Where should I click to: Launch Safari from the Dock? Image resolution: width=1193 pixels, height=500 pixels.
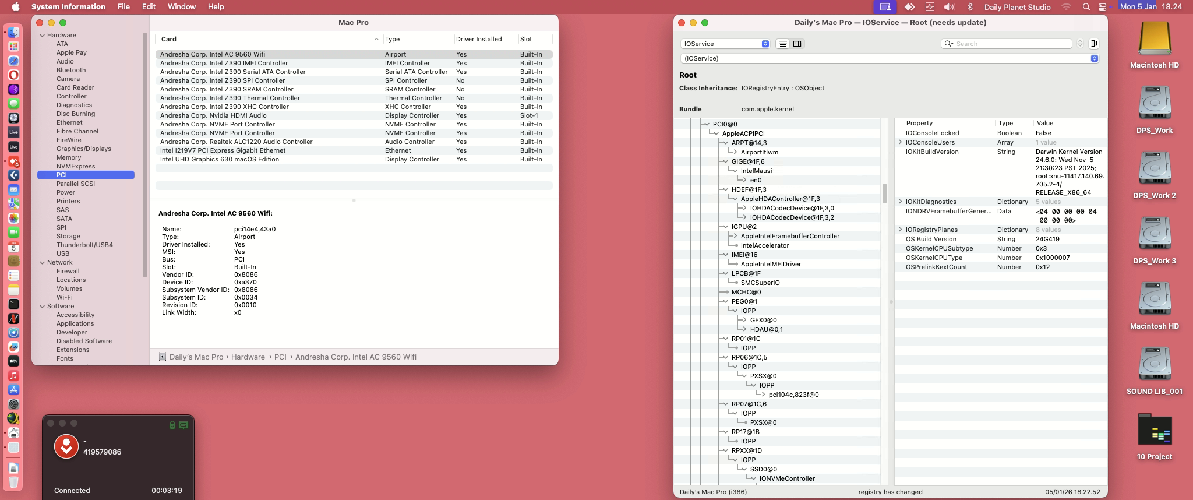[13, 61]
